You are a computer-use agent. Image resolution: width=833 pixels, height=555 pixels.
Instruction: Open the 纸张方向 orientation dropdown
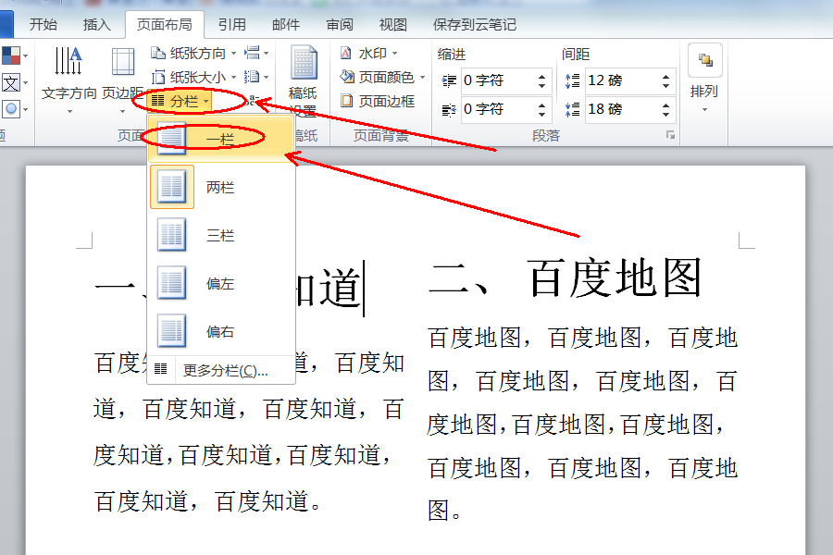194,53
